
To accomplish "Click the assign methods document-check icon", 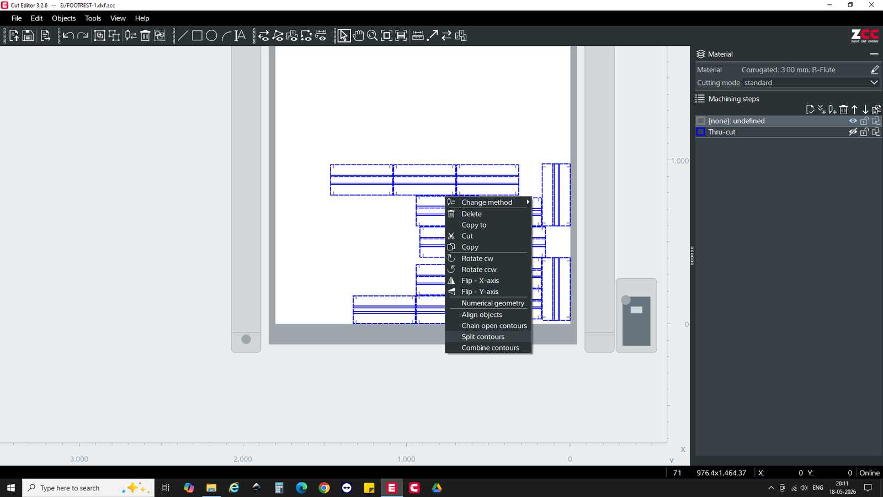I will click(x=810, y=109).
